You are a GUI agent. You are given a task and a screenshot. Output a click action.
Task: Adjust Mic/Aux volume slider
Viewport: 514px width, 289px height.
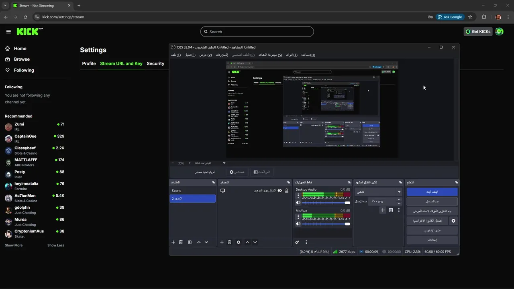(326, 224)
